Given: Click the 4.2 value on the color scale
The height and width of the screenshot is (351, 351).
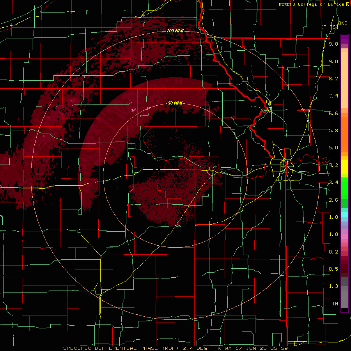Looking at the screenshot, I should tap(333, 165).
